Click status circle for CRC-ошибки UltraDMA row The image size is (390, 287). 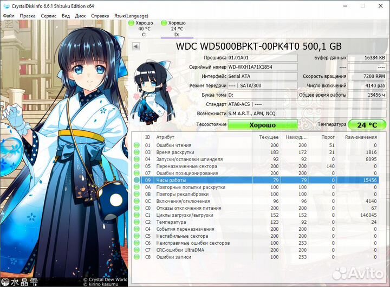click(x=136, y=250)
